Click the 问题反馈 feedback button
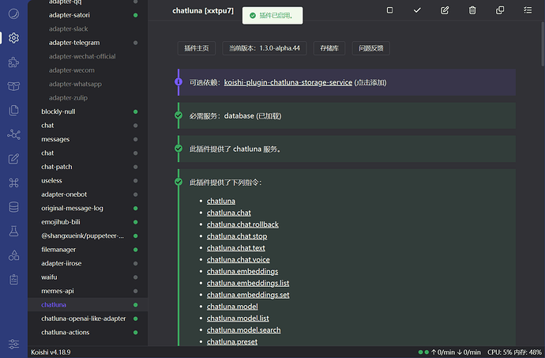 pyautogui.click(x=370, y=48)
